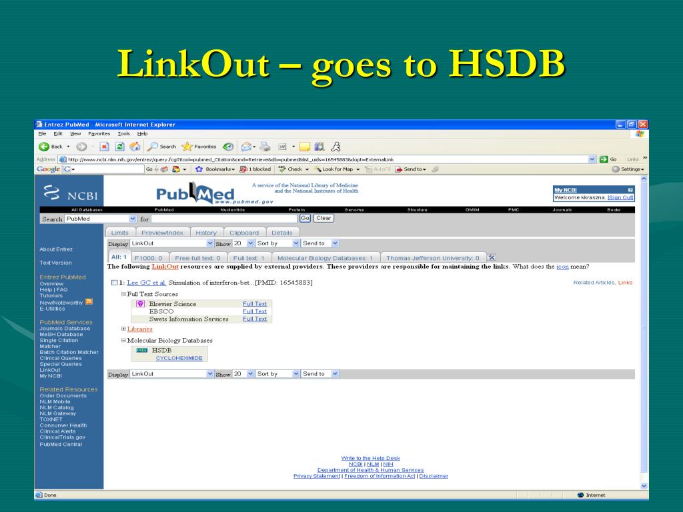Click the orange RSS feed icon
This screenshot has height=512, width=683.
89,302
